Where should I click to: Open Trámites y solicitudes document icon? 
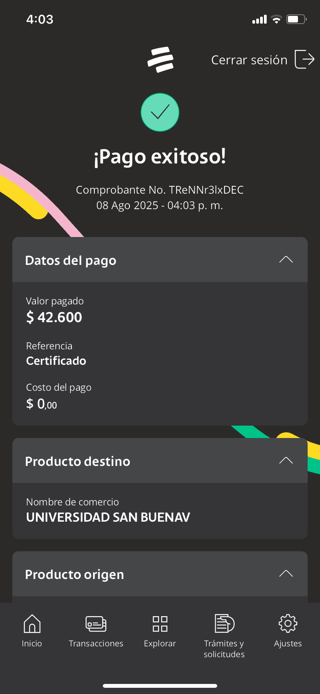pos(225,624)
